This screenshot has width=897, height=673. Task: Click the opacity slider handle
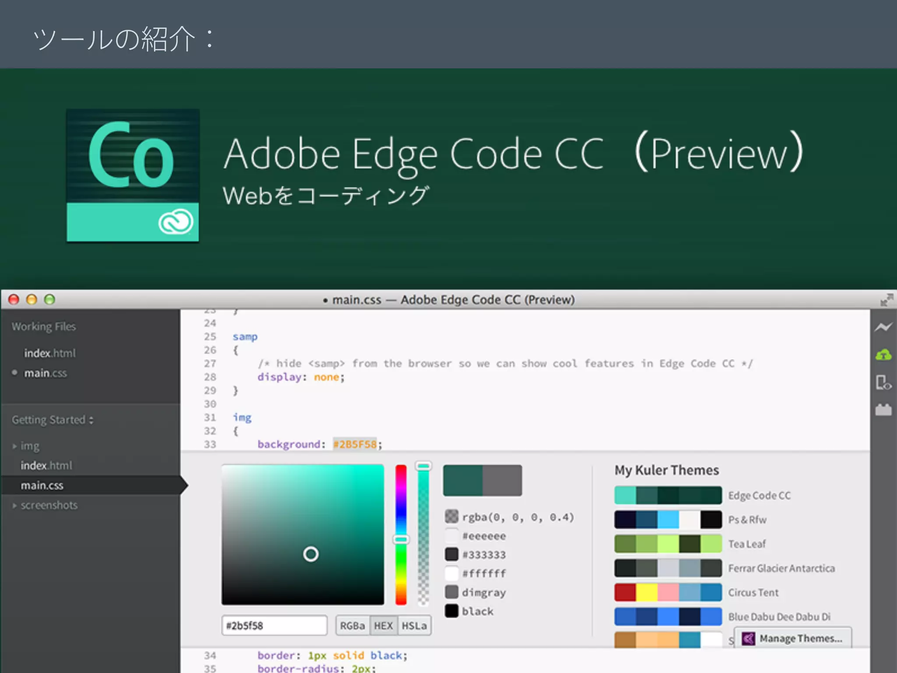[423, 466]
